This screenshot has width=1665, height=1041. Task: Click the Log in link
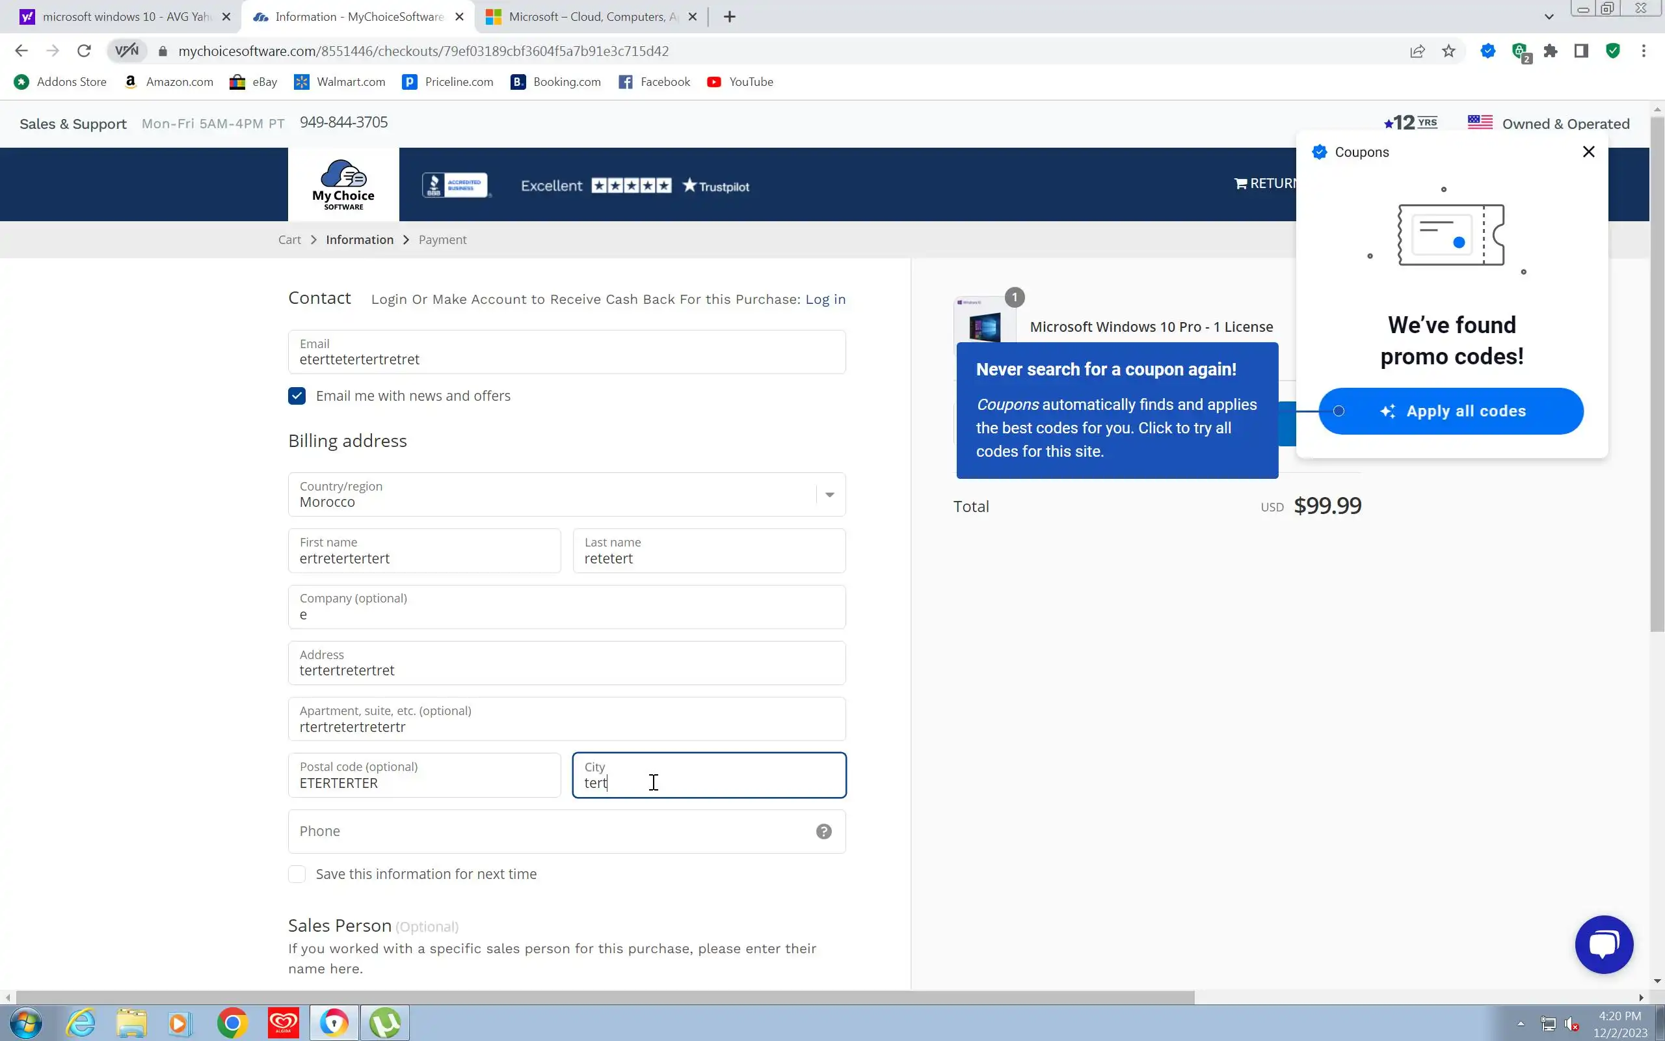point(825,299)
